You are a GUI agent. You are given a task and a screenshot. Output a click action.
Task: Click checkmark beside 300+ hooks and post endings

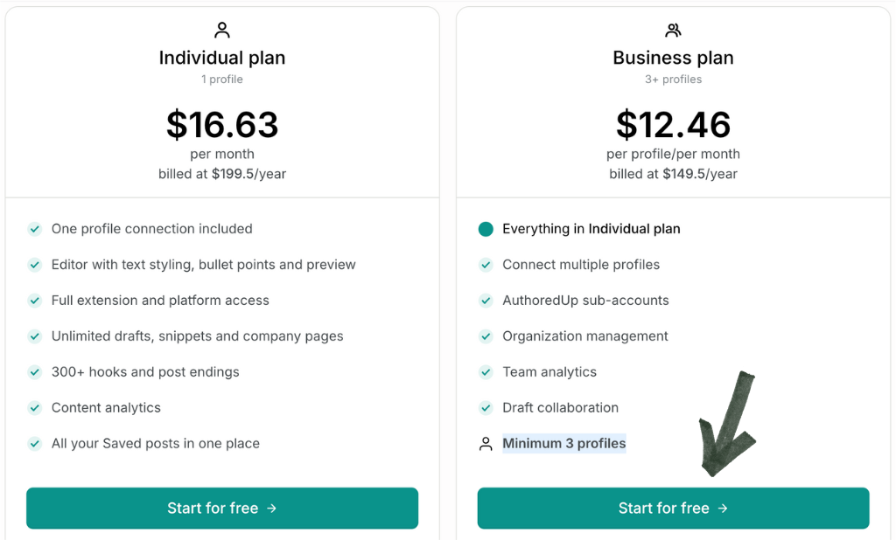pos(35,372)
